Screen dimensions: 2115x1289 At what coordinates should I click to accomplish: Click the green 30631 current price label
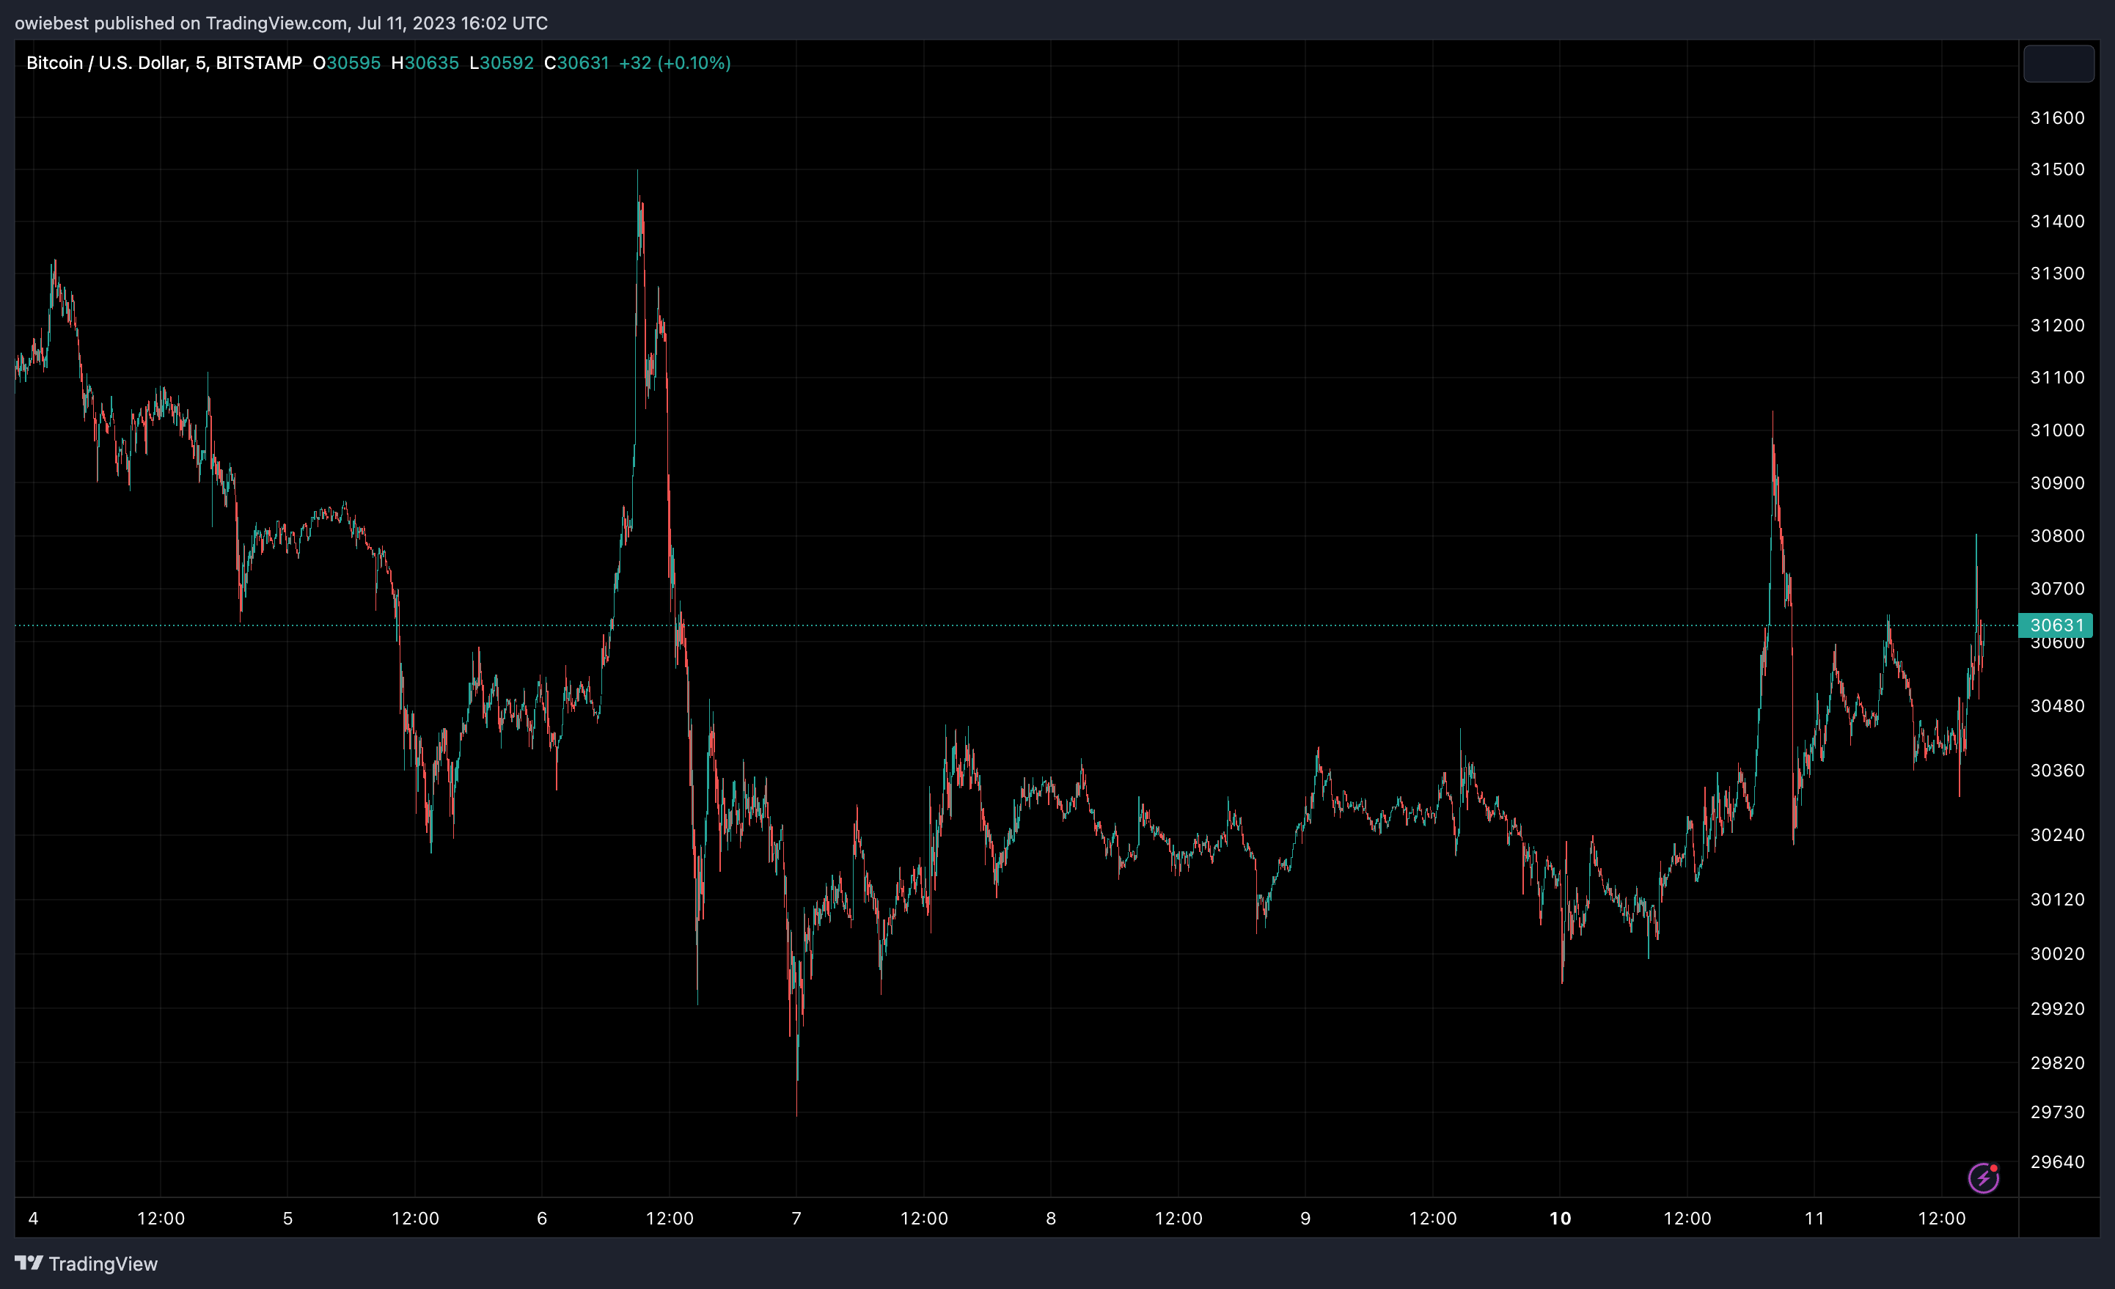pos(2056,625)
